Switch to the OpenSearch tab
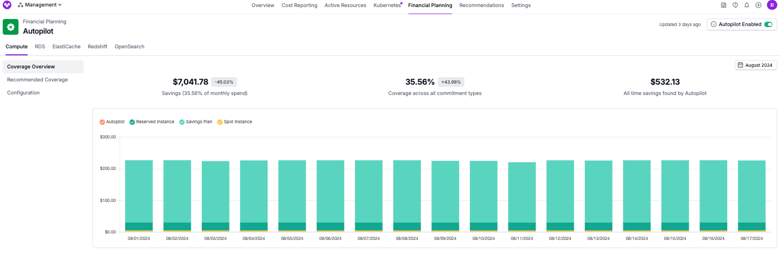Viewport: 780px width, 272px height. click(x=129, y=47)
